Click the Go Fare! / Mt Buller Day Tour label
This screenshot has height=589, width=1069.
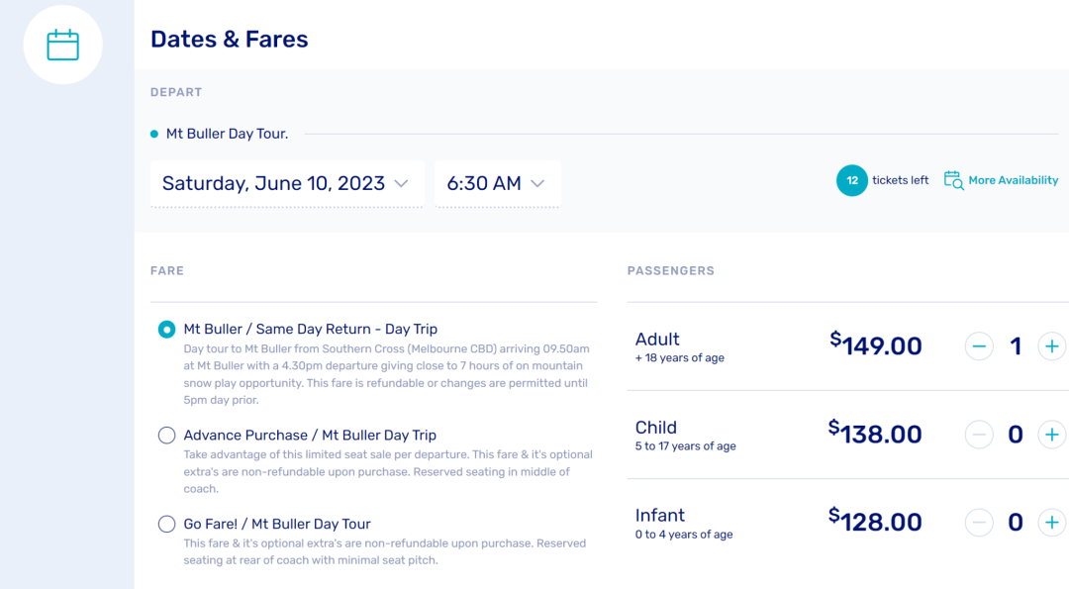tap(277, 525)
